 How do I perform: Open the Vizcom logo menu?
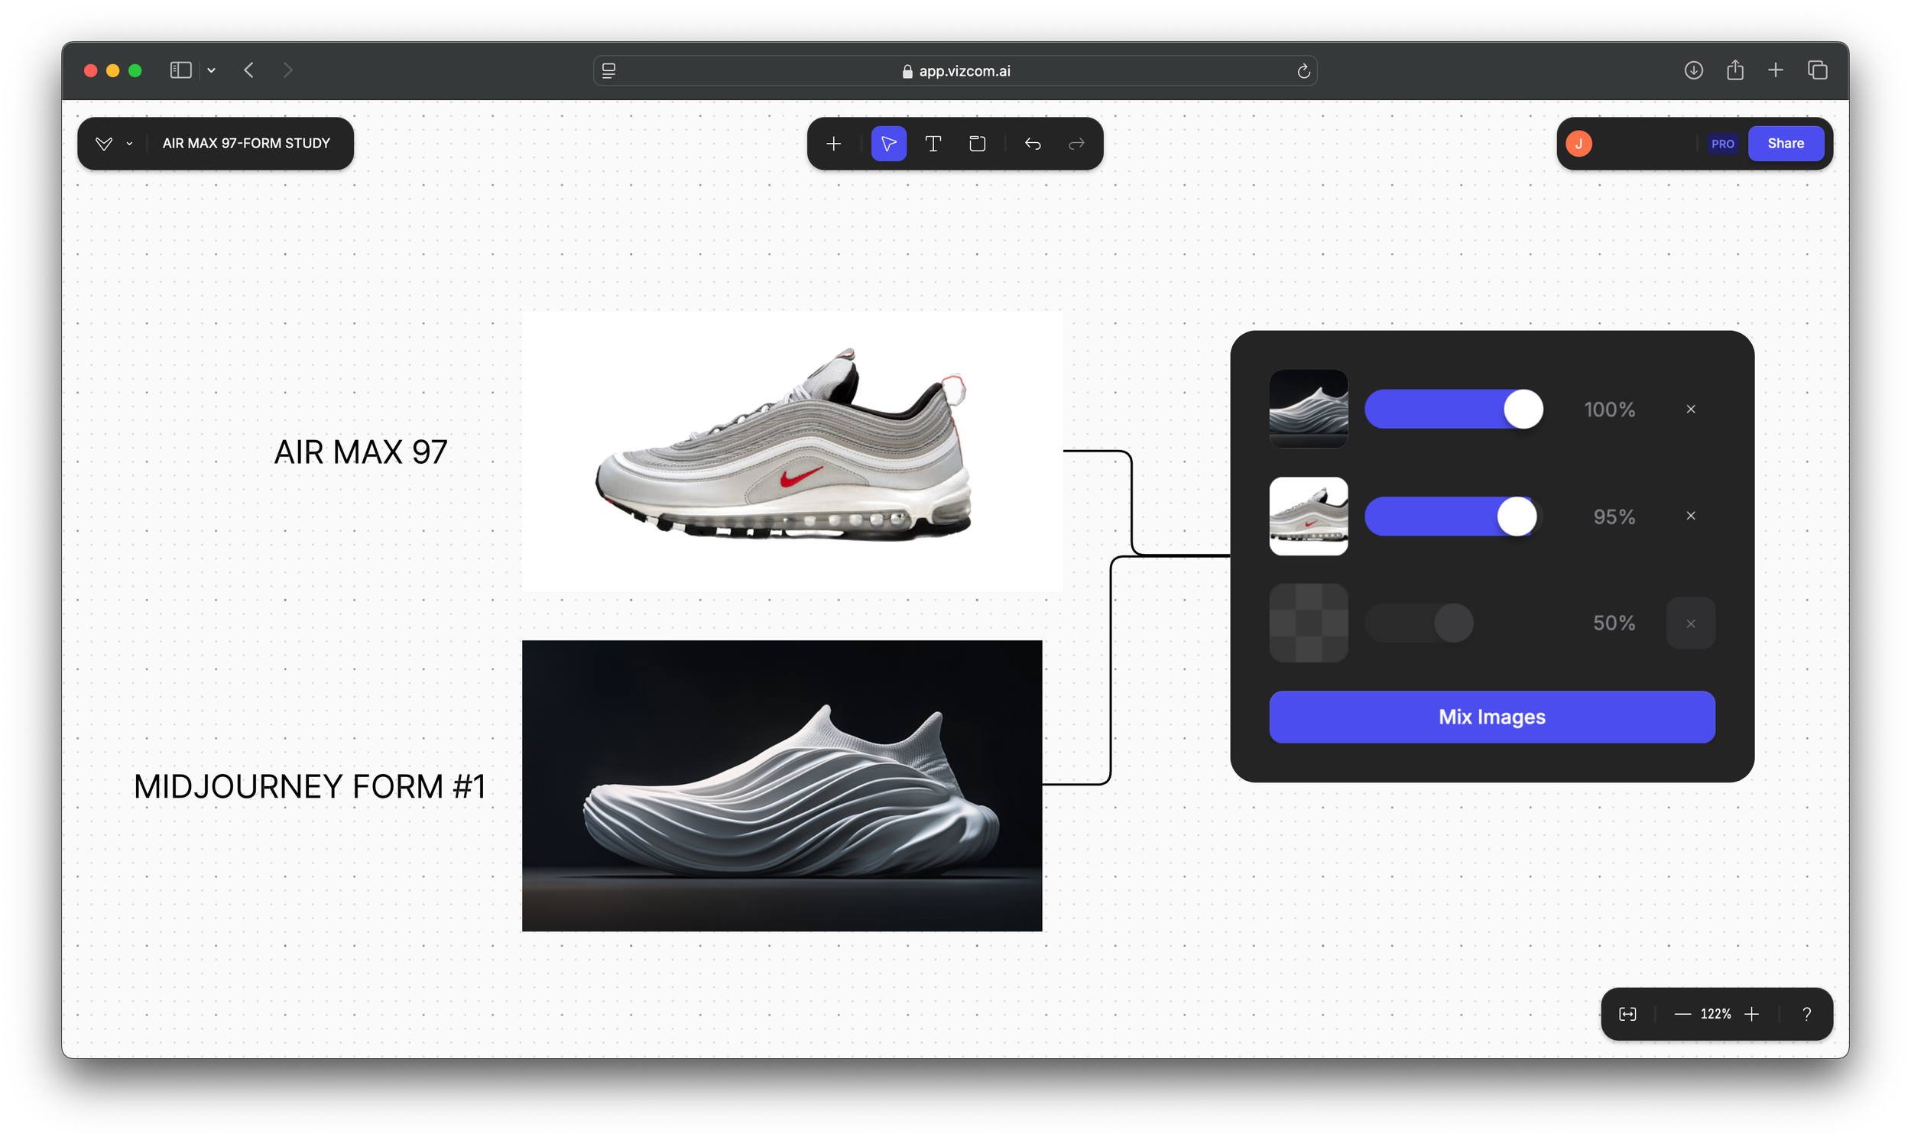(x=104, y=144)
